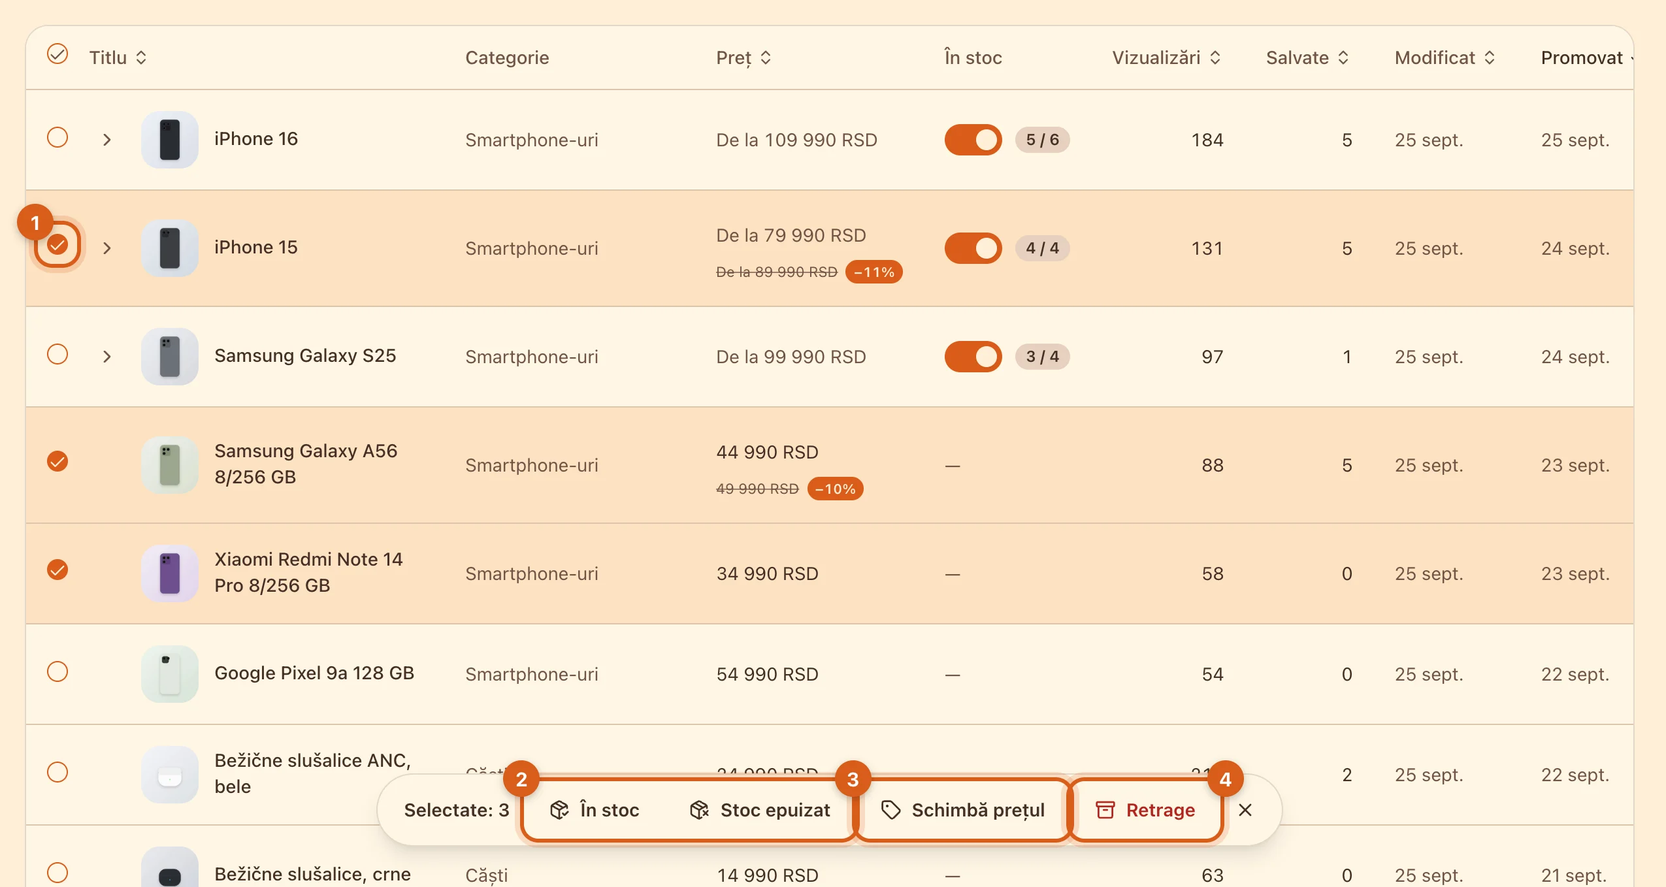Click the 5 / 6 stock badge
The height and width of the screenshot is (887, 1666).
[1043, 140]
